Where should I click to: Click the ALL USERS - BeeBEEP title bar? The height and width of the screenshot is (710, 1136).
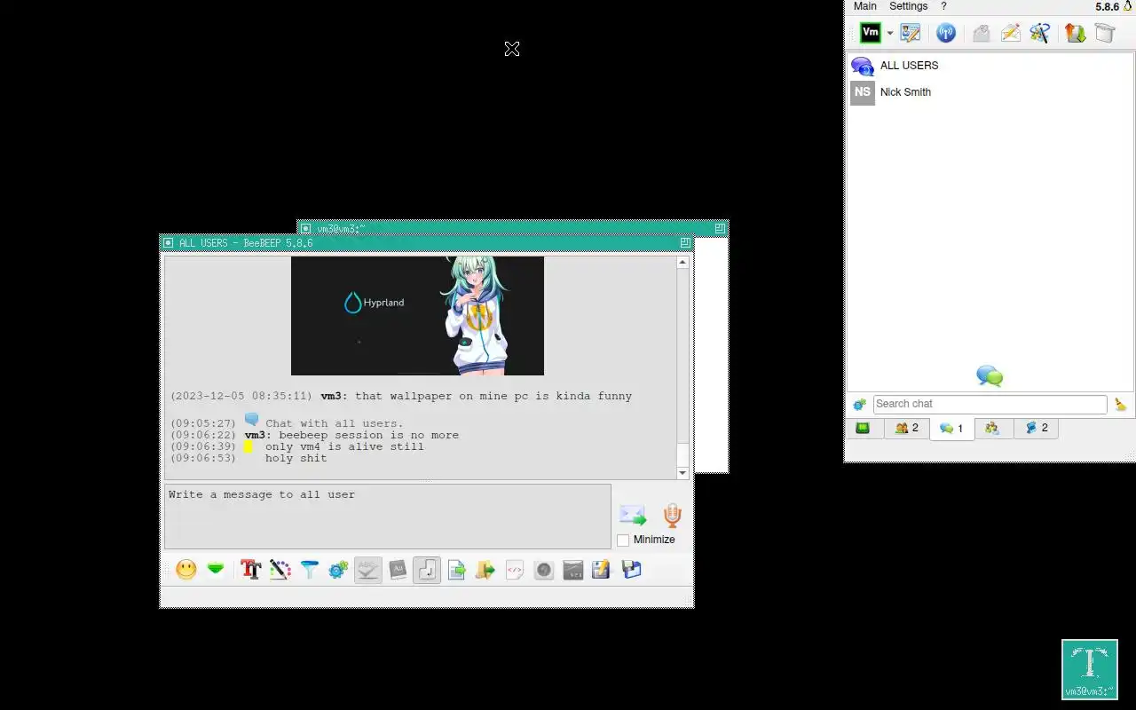pyautogui.click(x=427, y=242)
